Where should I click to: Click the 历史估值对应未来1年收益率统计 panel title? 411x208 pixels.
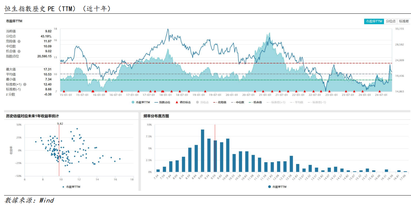click(32, 116)
